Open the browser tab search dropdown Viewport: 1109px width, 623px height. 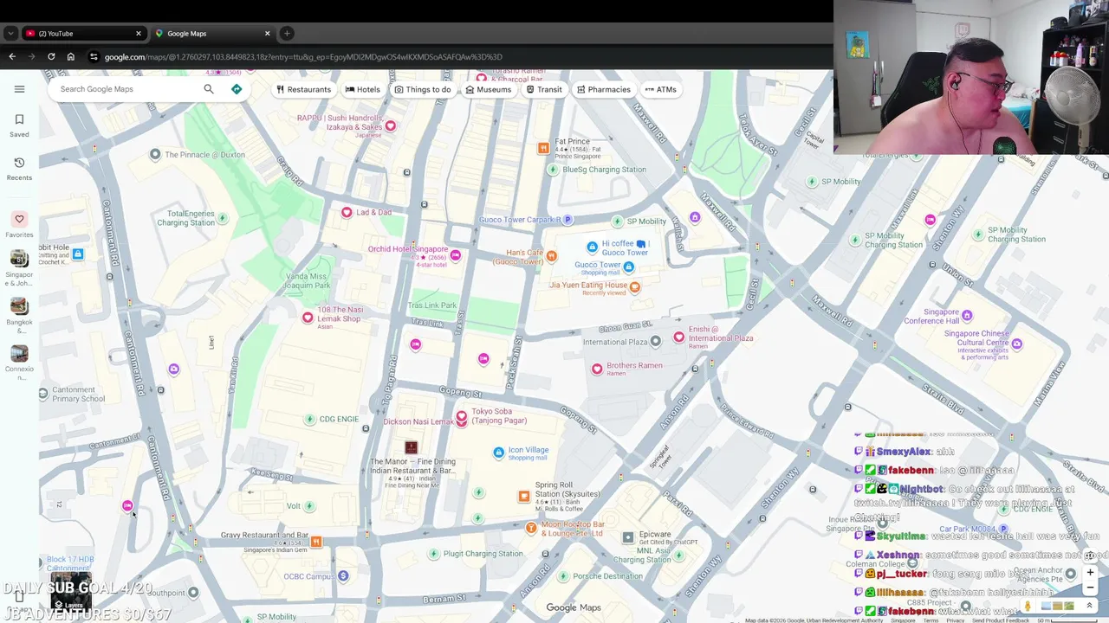[x=10, y=34]
